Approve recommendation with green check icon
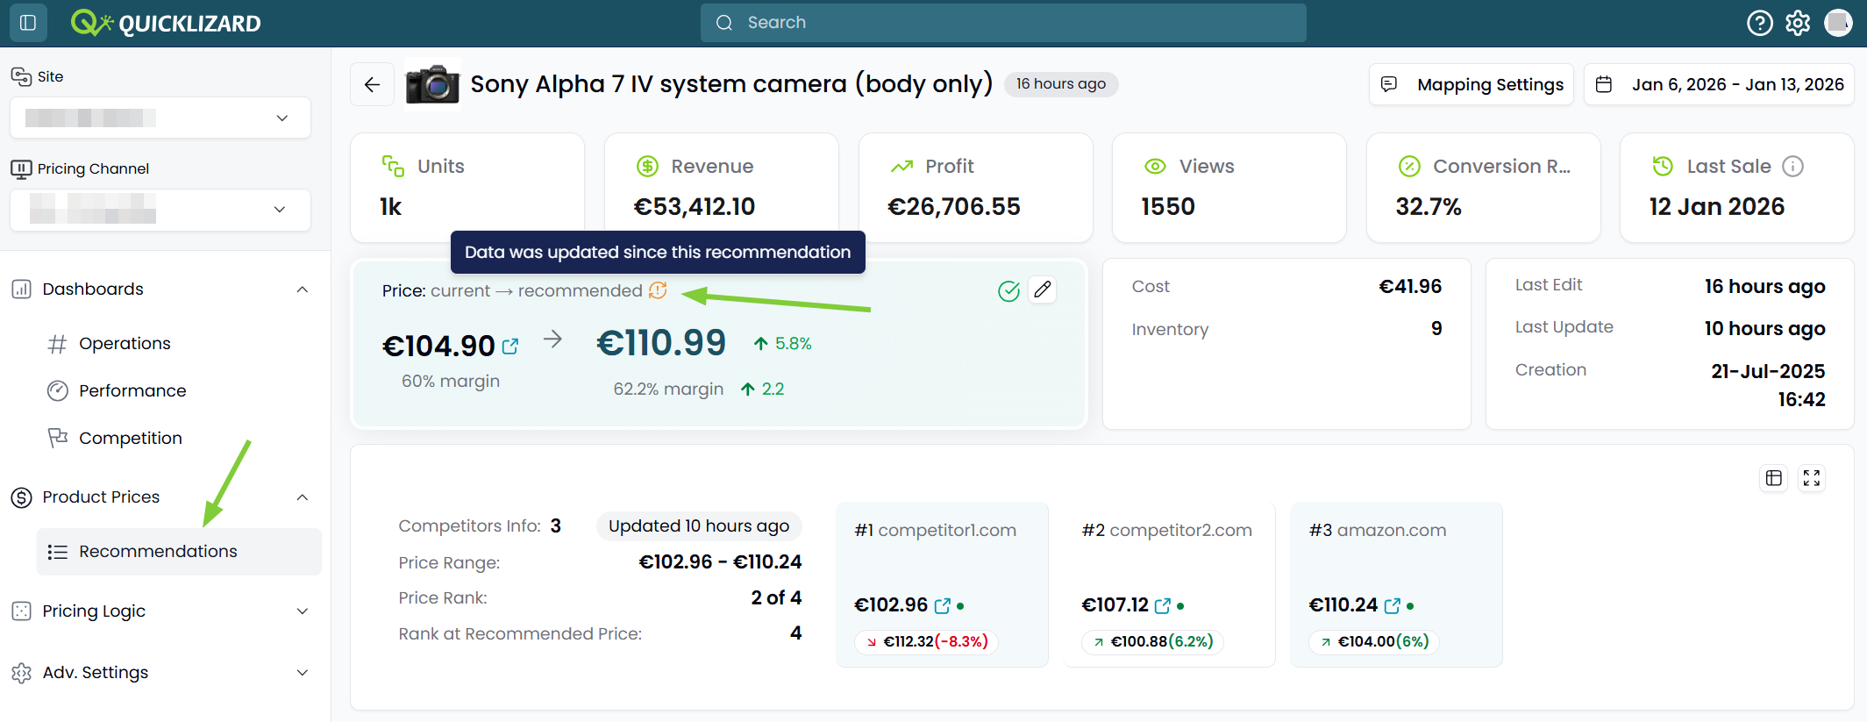The height and width of the screenshot is (722, 1867). [1008, 290]
